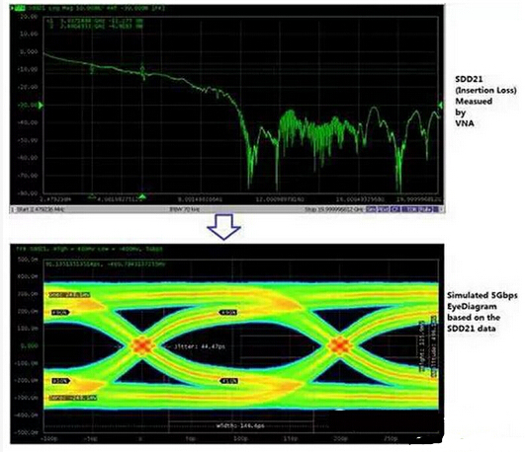Click the one level 243.1mV label
This screenshot has height=452, width=525.
(x=69, y=295)
